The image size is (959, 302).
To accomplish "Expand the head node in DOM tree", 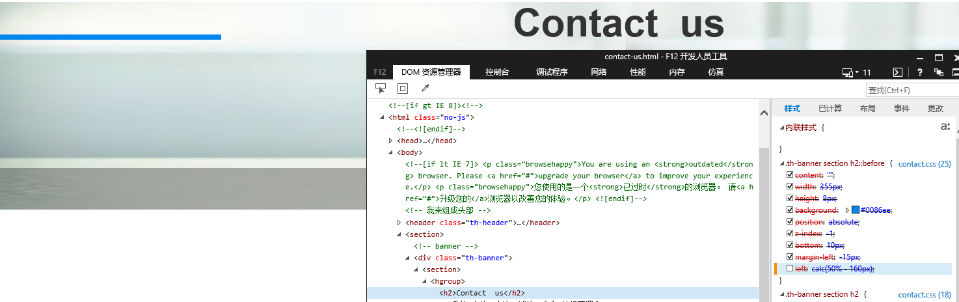I will point(391,141).
